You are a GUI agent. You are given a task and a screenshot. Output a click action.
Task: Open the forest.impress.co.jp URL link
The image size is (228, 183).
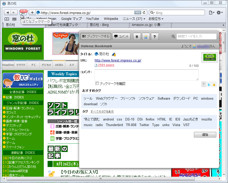tap(118, 60)
